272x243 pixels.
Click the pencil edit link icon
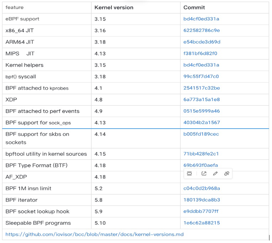click(215, 174)
